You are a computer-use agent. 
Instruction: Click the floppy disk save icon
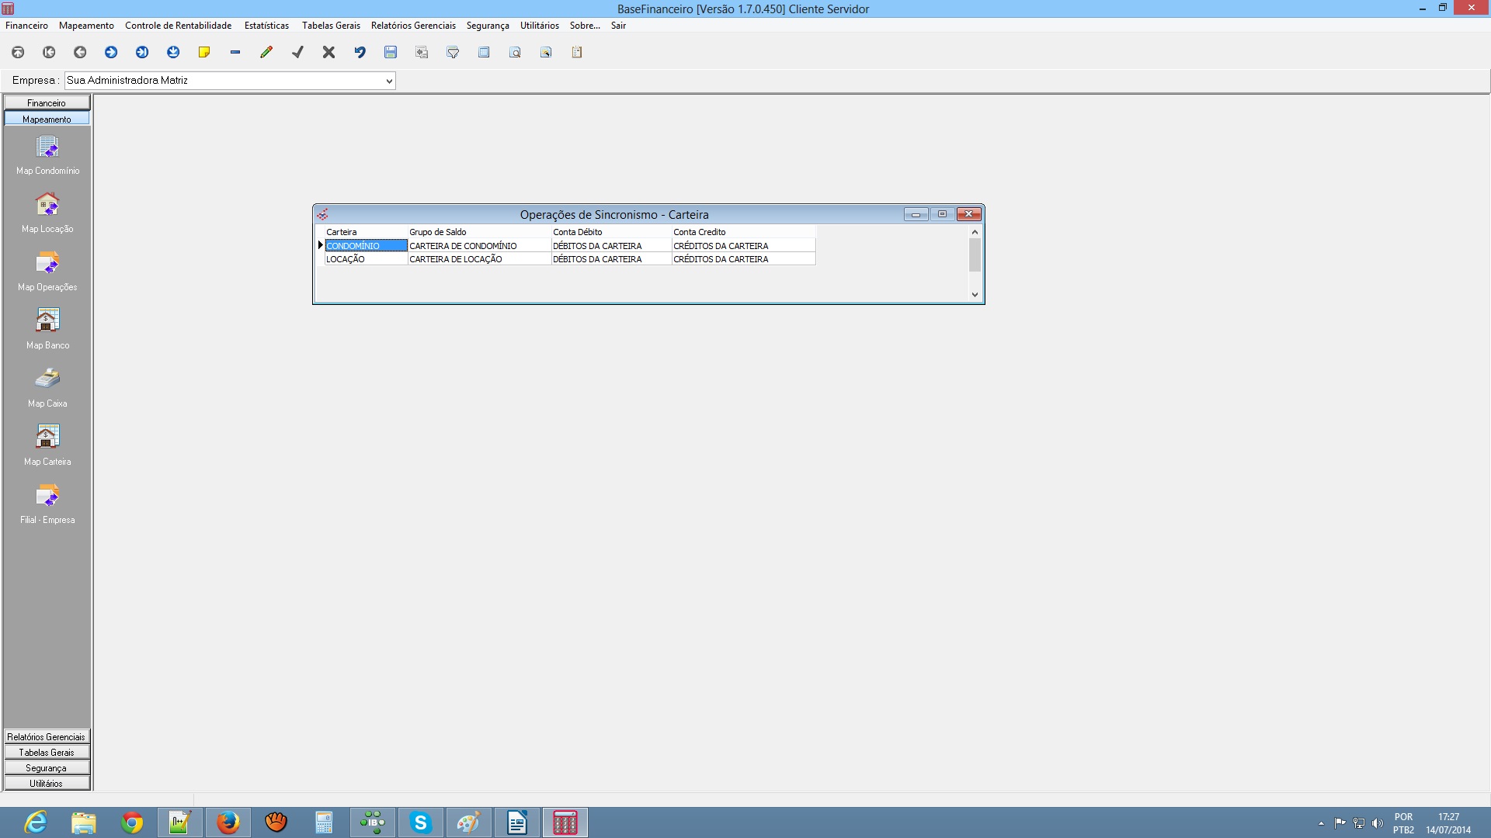(391, 52)
